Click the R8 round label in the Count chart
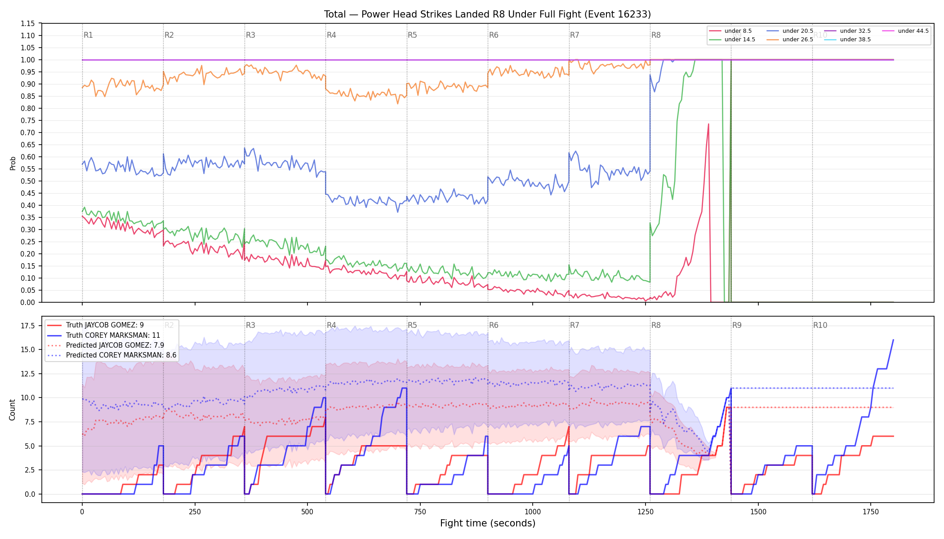This screenshot has width=944, height=539. (x=656, y=325)
